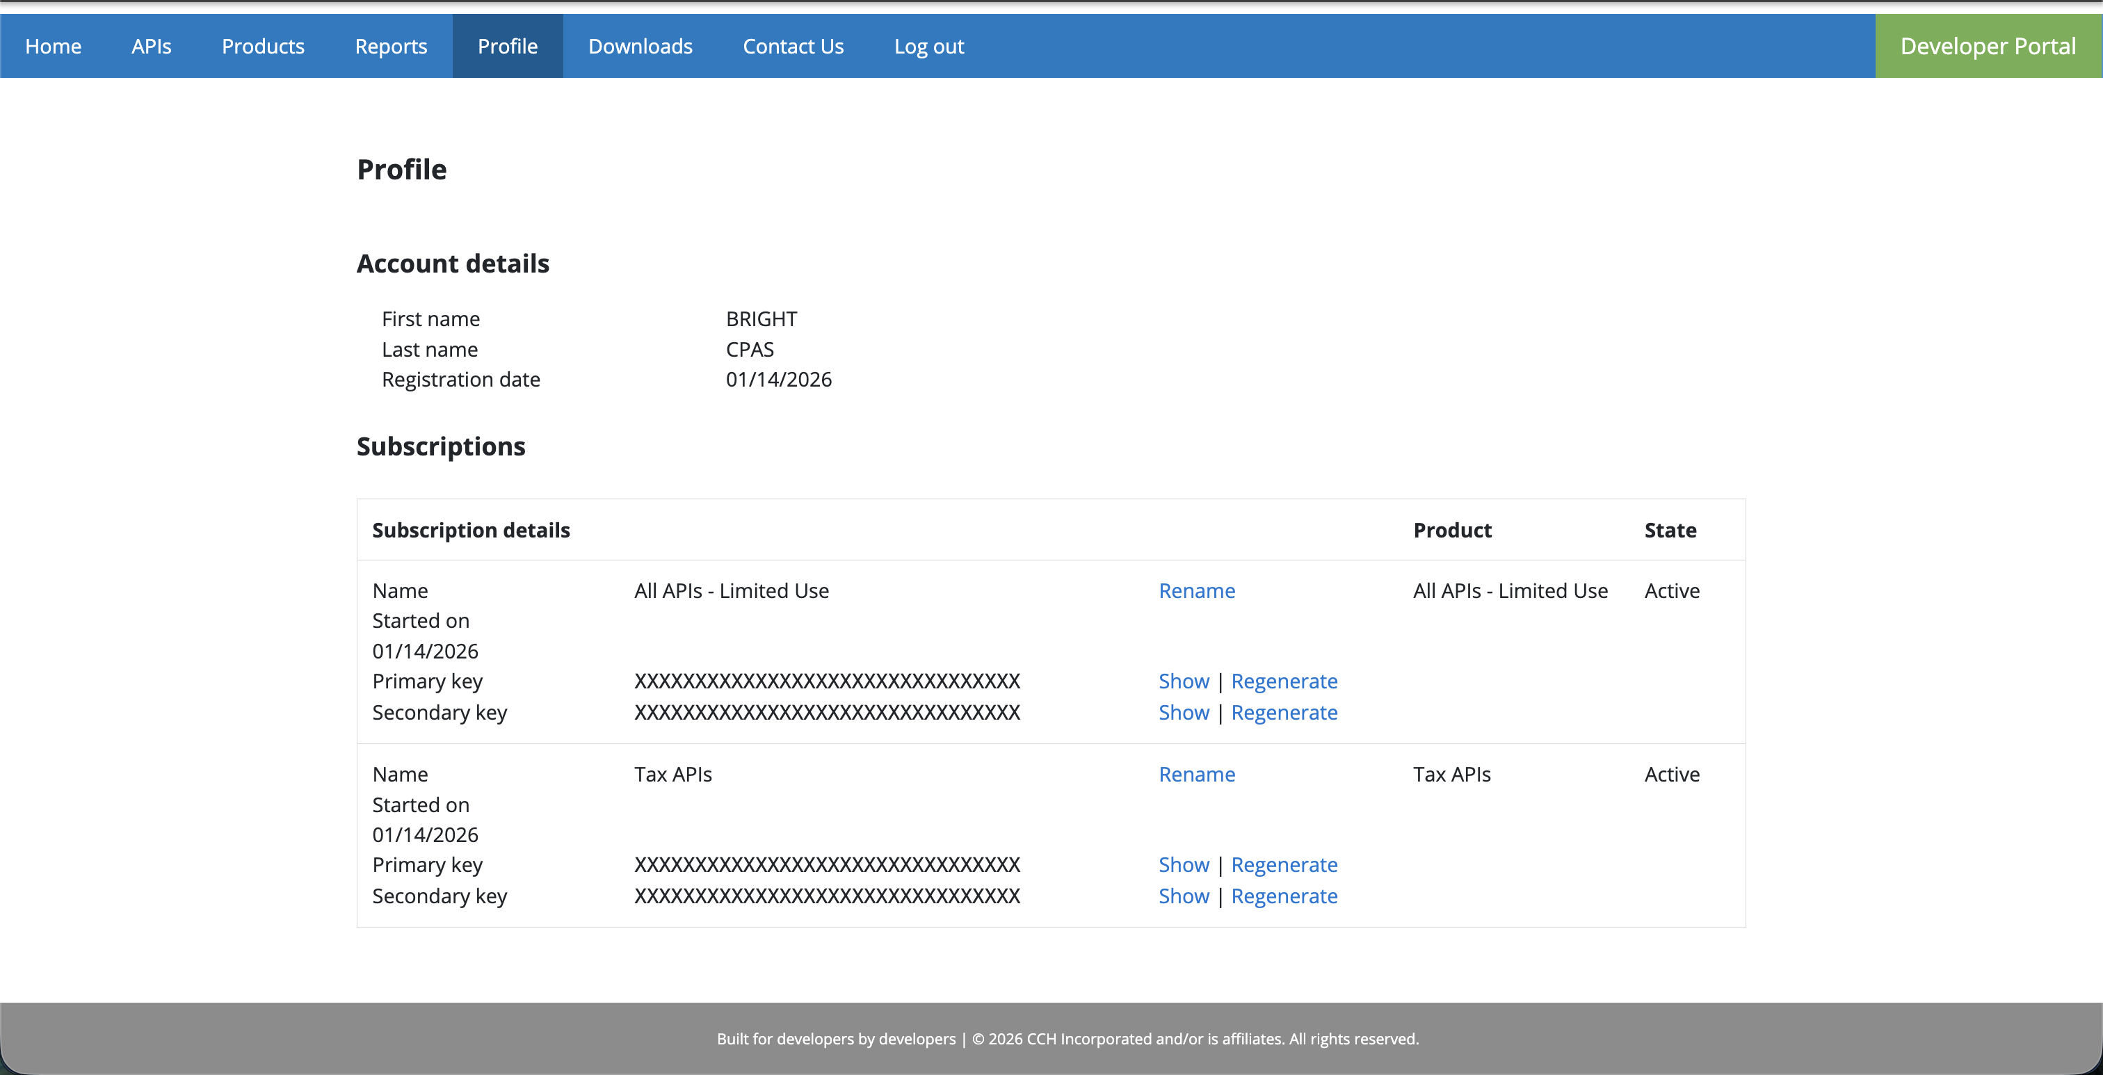Log out of the portal
This screenshot has width=2103, height=1075.
pyautogui.click(x=929, y=47)
